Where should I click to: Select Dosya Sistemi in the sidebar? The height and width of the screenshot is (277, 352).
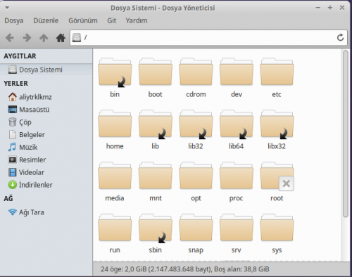(x=46, y=70)
